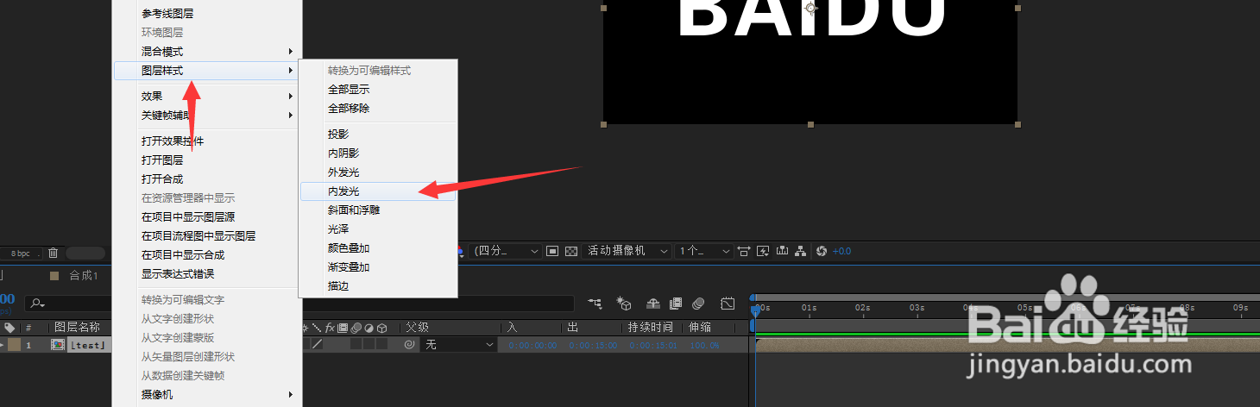This screenshot has height=407, width=1260.
Task: Toggle the fast previews icon
Action: 763,251
